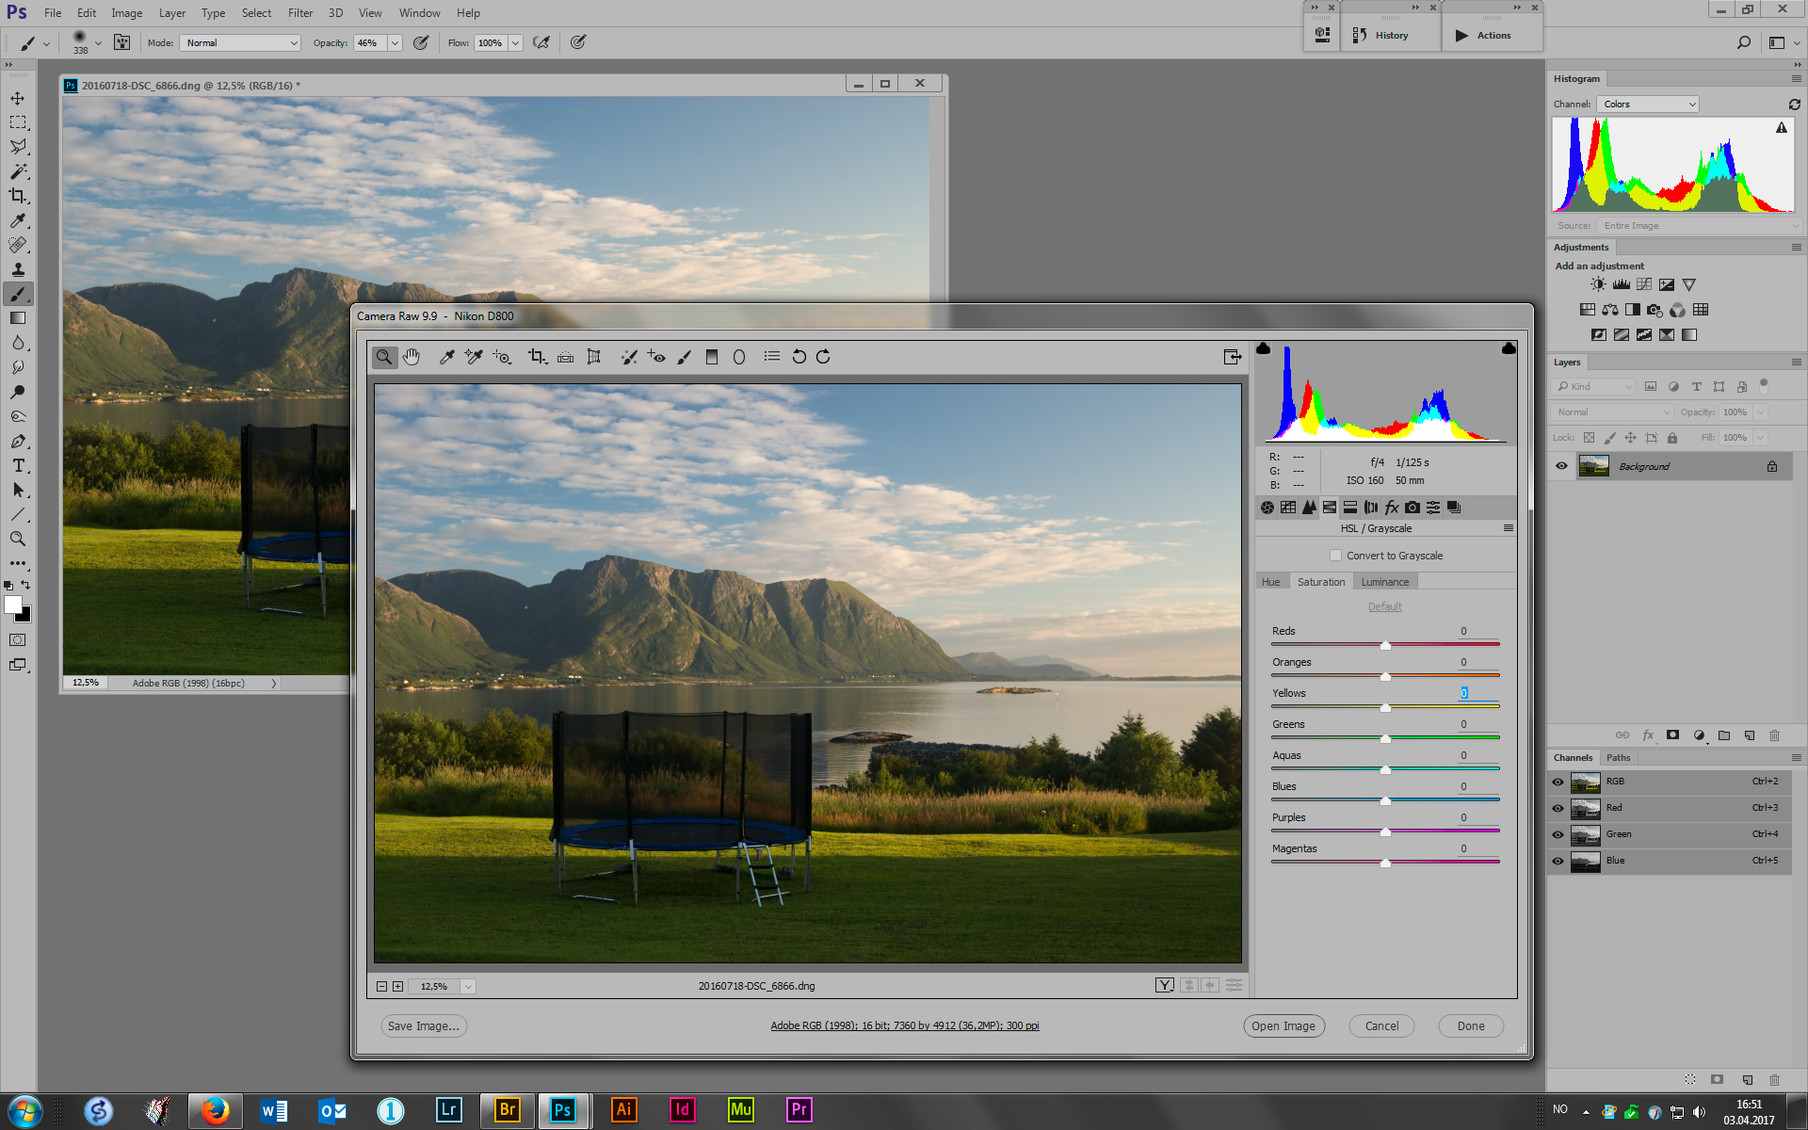Select the Clone Stamp tool

click(x=18, y=269)
